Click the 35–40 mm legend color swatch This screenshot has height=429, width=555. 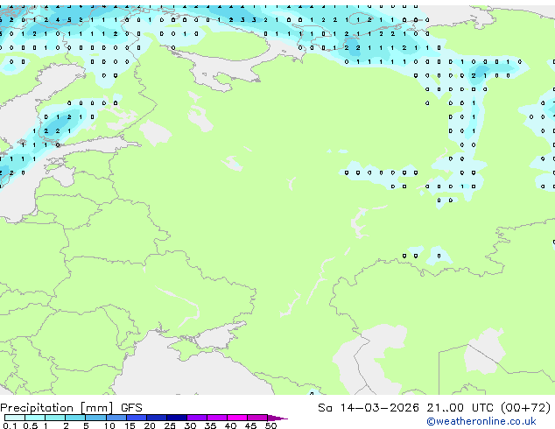coord(216,418)
